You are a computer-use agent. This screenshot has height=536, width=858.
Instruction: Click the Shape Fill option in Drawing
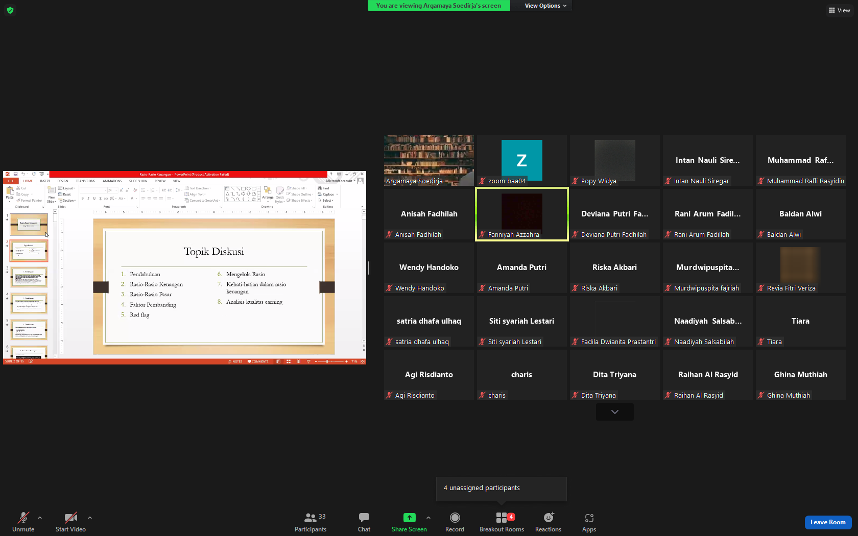296,188
